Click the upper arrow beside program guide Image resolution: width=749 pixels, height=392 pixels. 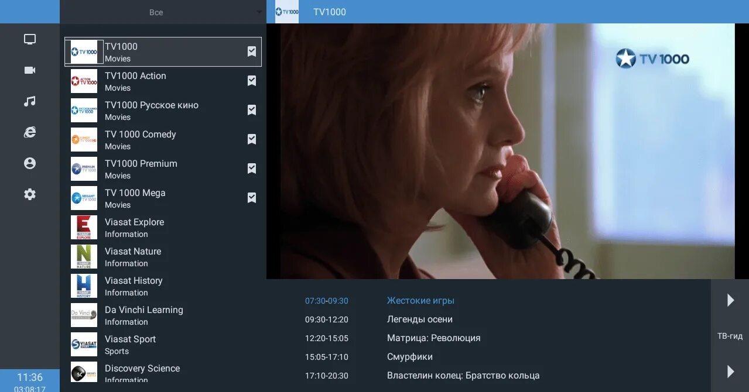(730, 300)
